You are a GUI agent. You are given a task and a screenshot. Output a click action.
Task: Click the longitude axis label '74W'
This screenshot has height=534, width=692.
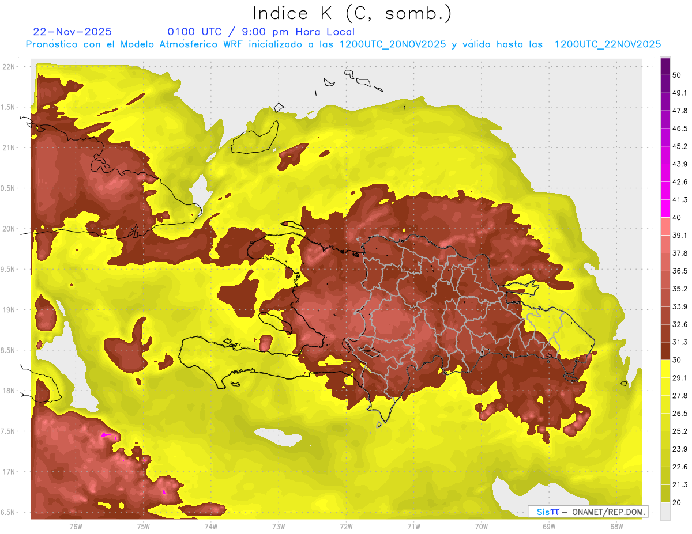click(211, 526)
